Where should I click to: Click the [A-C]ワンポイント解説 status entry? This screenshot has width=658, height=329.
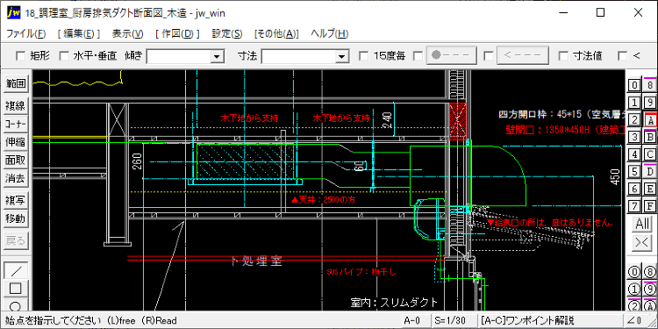coord(550,320)
